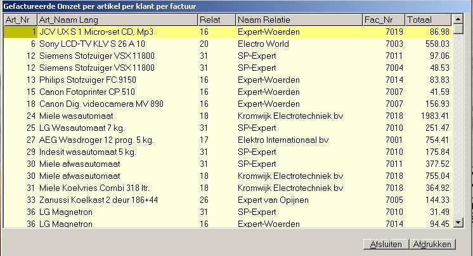Click total amount 86.98
Viewport: 473px width, 256px height.
[440, 32]
